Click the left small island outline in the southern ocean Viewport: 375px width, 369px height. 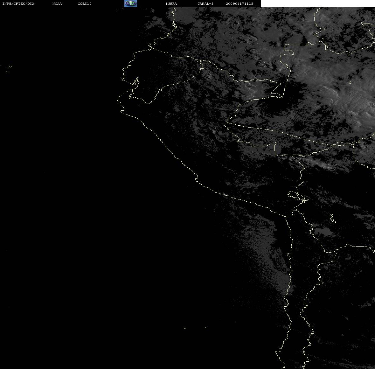pyautogui.click(x=185, y=328)
